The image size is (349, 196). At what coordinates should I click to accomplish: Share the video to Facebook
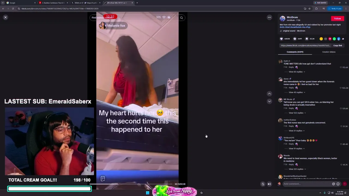pos(339,39)
